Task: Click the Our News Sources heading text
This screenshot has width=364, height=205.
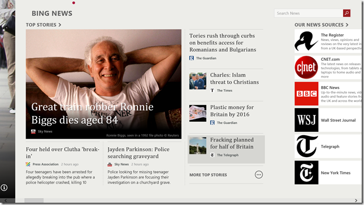Action: click(319, 25)
